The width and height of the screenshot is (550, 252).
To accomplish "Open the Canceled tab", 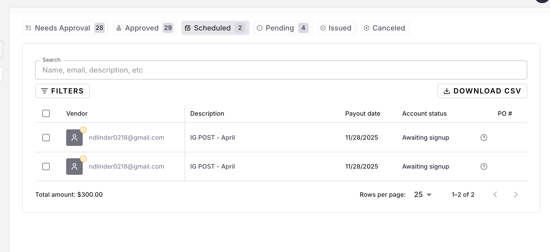I will click(385, 28).
